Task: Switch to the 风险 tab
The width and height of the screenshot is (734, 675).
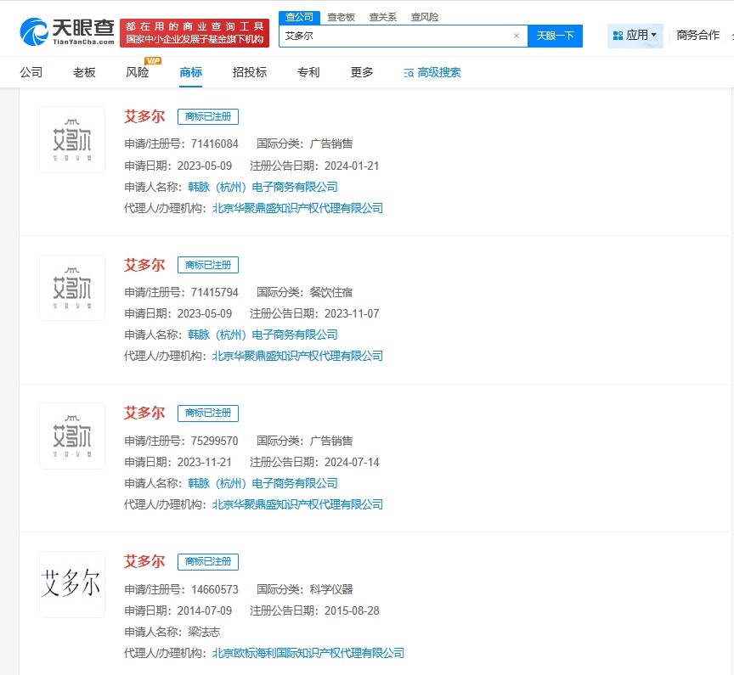Action: click(137, 73)
